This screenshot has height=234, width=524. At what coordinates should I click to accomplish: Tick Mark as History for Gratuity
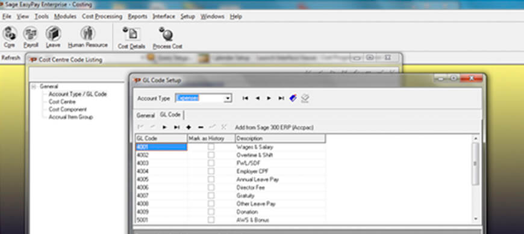pyautogui.click(x=211, y=196)
